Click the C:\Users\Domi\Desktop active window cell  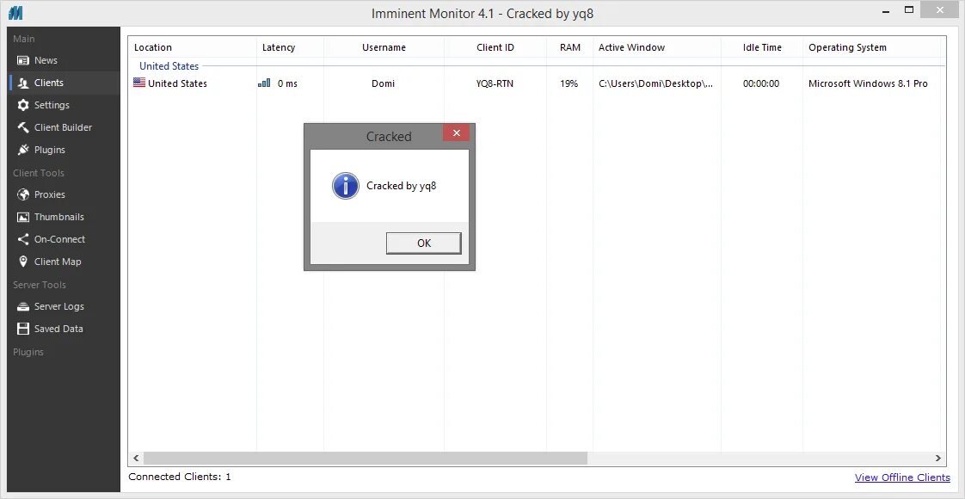[655, 83]
